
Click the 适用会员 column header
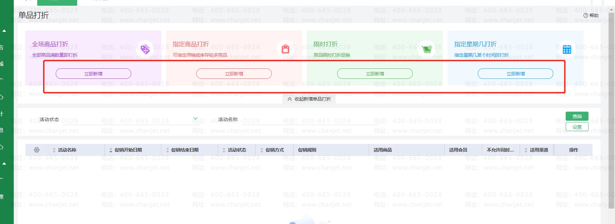pos(458,150)
